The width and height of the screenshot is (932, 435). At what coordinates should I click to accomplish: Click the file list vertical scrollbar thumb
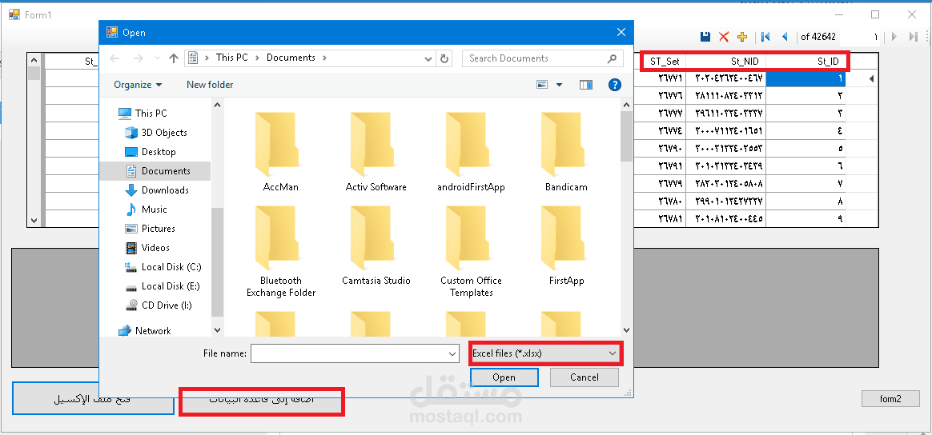pos(626,136)
